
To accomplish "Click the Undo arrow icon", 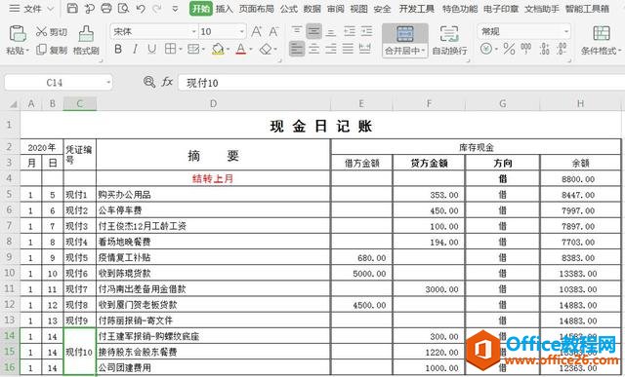I will [x=141, y=9].
